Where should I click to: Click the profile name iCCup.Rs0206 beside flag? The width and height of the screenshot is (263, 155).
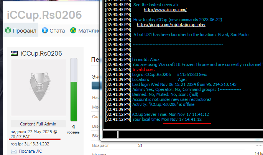(41, 53)
